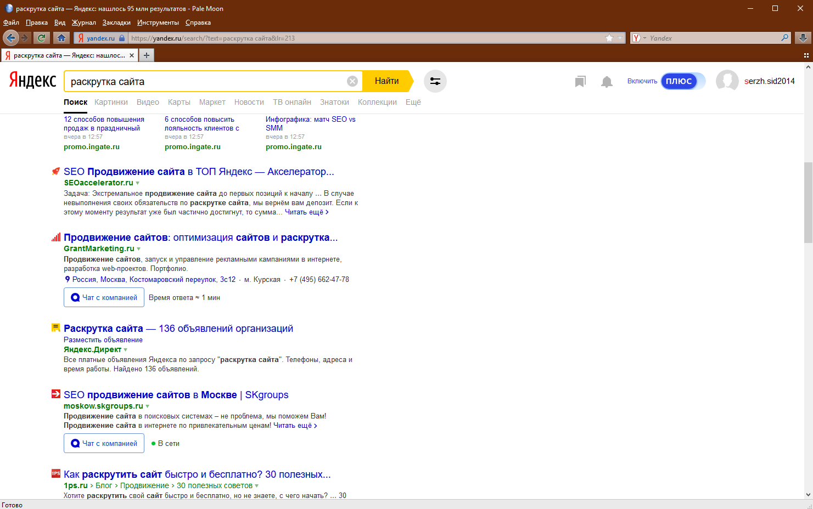Bookmark this page with the star icon
813x509 pixels.
click(609, 38)
